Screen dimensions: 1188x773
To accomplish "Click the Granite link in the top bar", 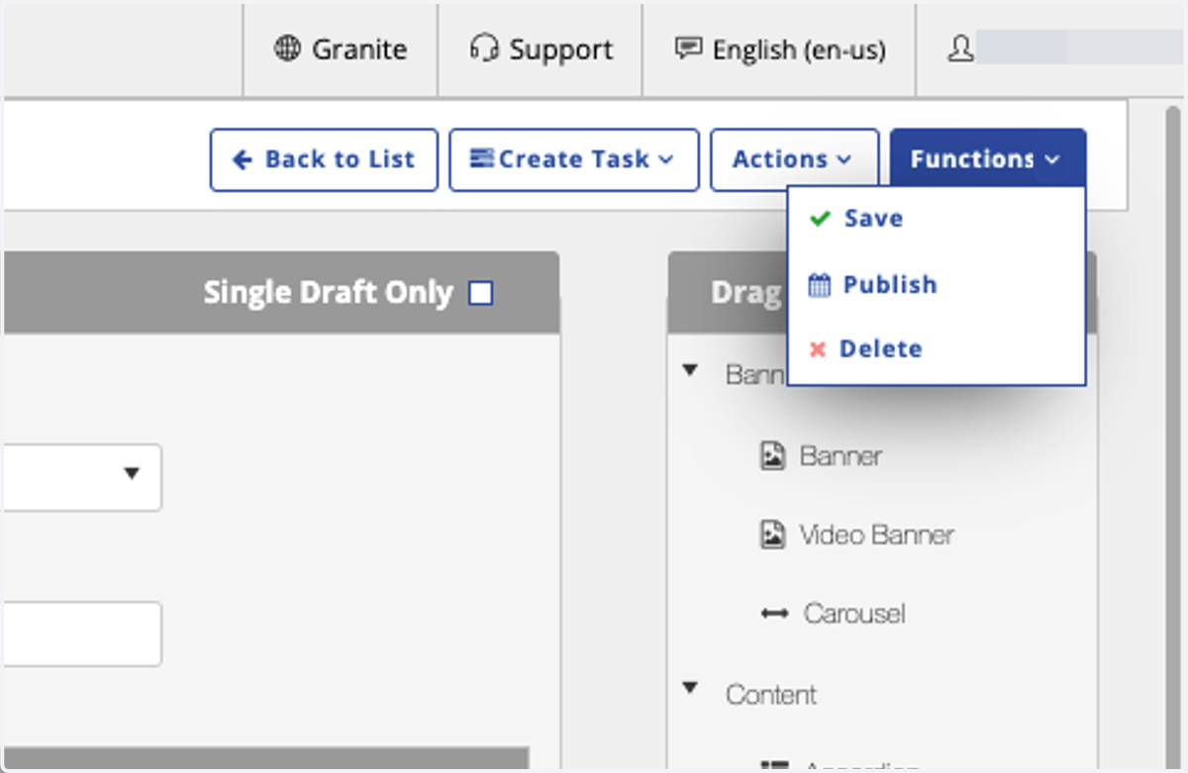I will pos(342,48).
